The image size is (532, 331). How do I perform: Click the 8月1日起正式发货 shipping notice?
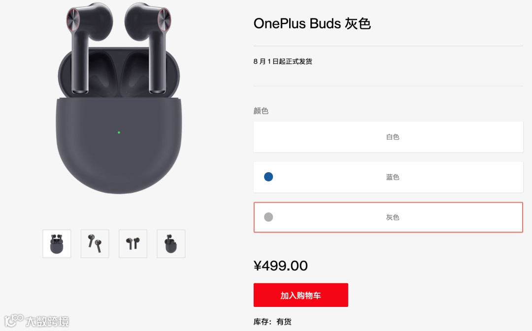coord(283,61)
